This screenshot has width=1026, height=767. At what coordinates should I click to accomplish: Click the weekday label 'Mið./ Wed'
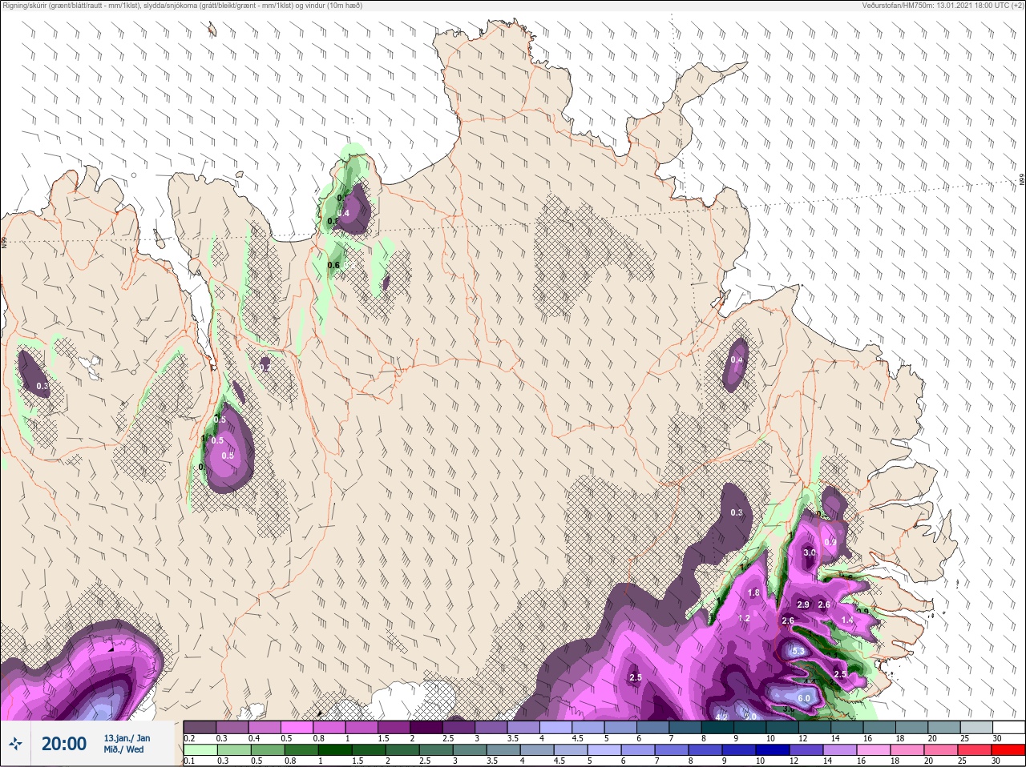(123, 749)
